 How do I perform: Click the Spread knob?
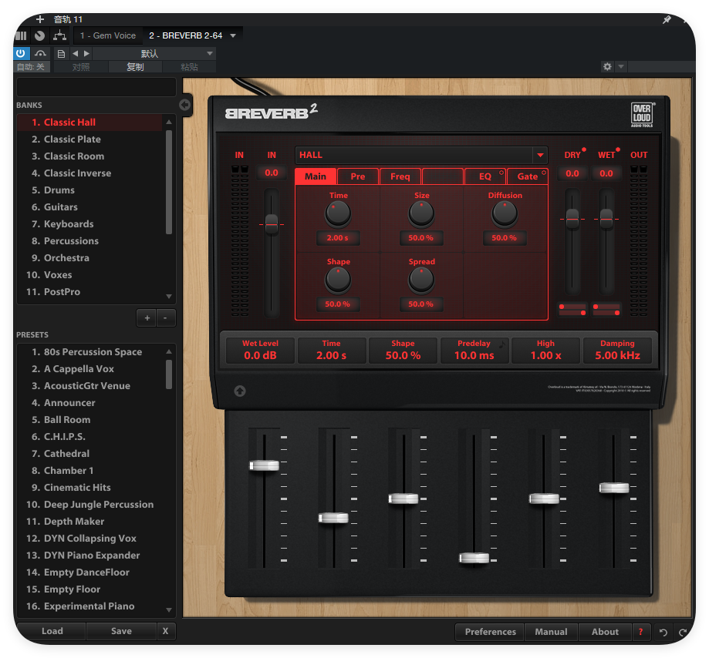click(x=421, y=280)
